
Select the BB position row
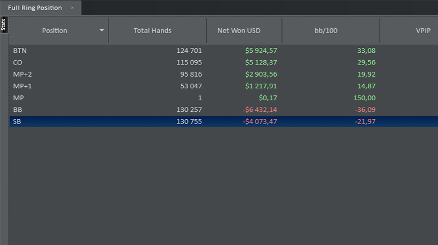tap(224, 110)
